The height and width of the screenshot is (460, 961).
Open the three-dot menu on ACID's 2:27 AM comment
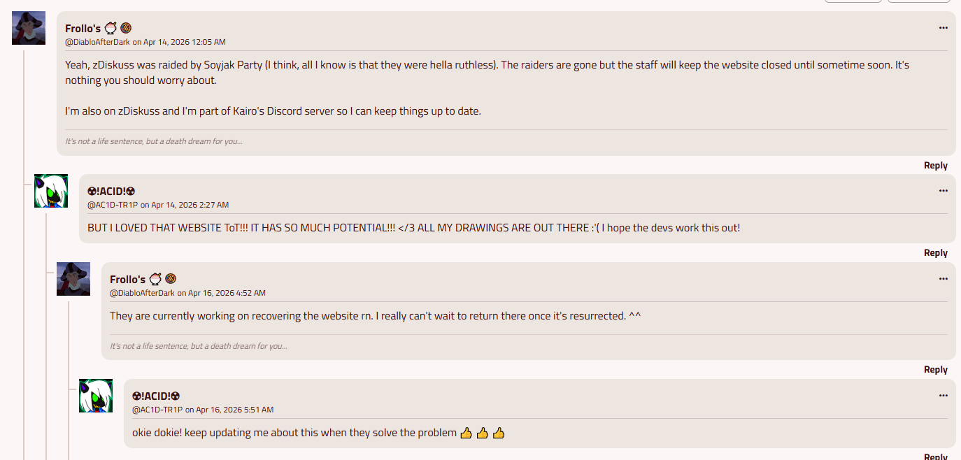pyautogui.click(x=943, y=191)
